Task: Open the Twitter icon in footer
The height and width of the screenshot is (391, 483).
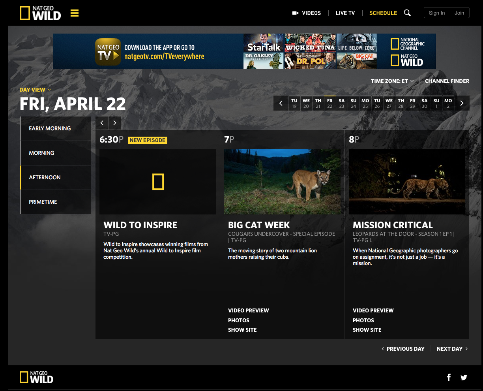Action: tap(464, 378)
